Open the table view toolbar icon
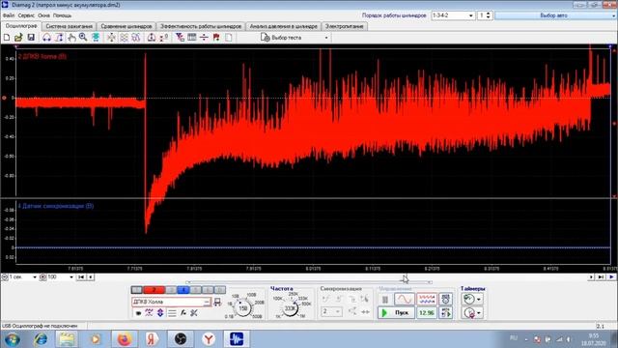Viewport: 618px width, 348px height. (x=192, y=38)
